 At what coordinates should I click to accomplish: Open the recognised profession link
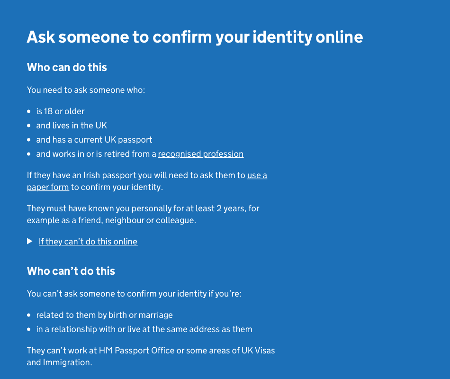200,154
